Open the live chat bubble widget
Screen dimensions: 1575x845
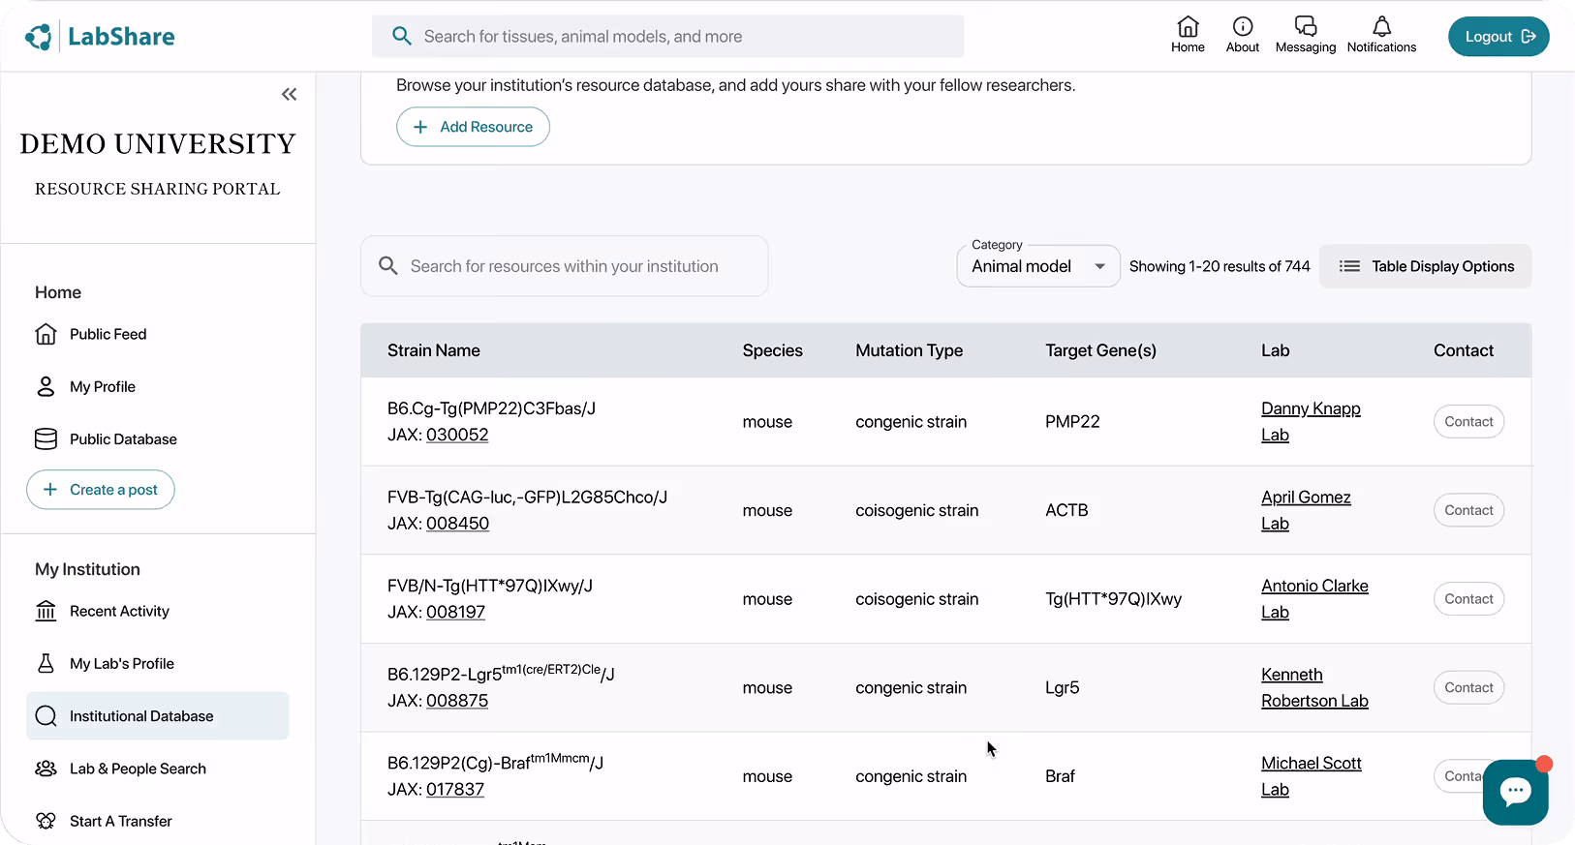(x=1515, y=792)
